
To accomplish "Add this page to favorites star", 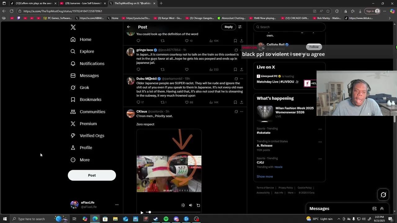I will click(x=328, y=11).
